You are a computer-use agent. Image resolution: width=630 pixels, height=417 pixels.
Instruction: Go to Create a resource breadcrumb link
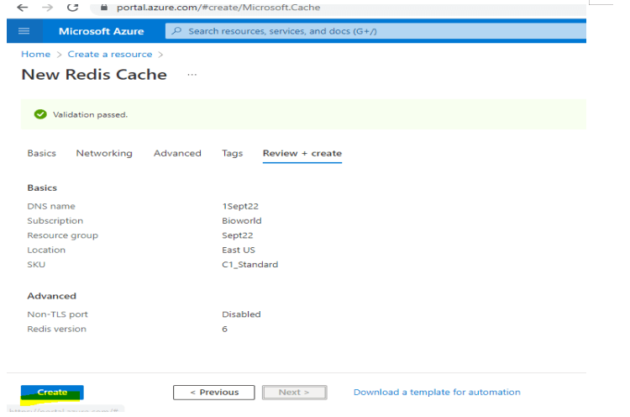[x=110, y=55]
